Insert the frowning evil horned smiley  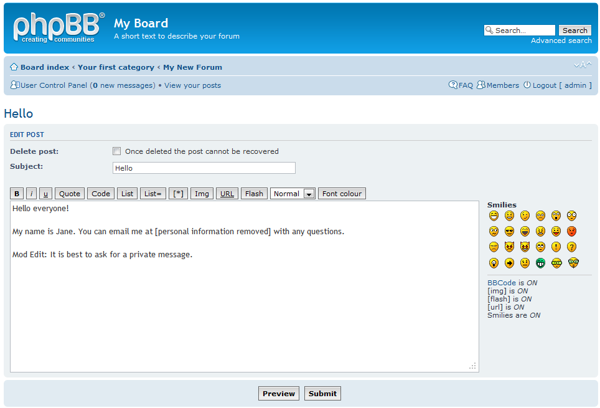pyautogui.click(x=509, y=247)
